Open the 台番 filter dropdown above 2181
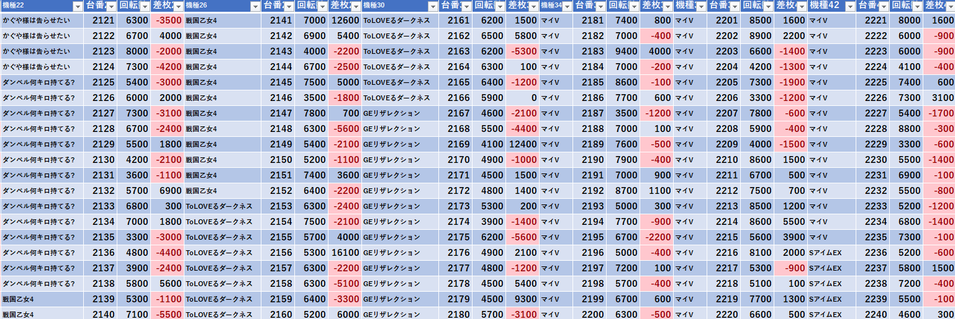 pos(600,6)
